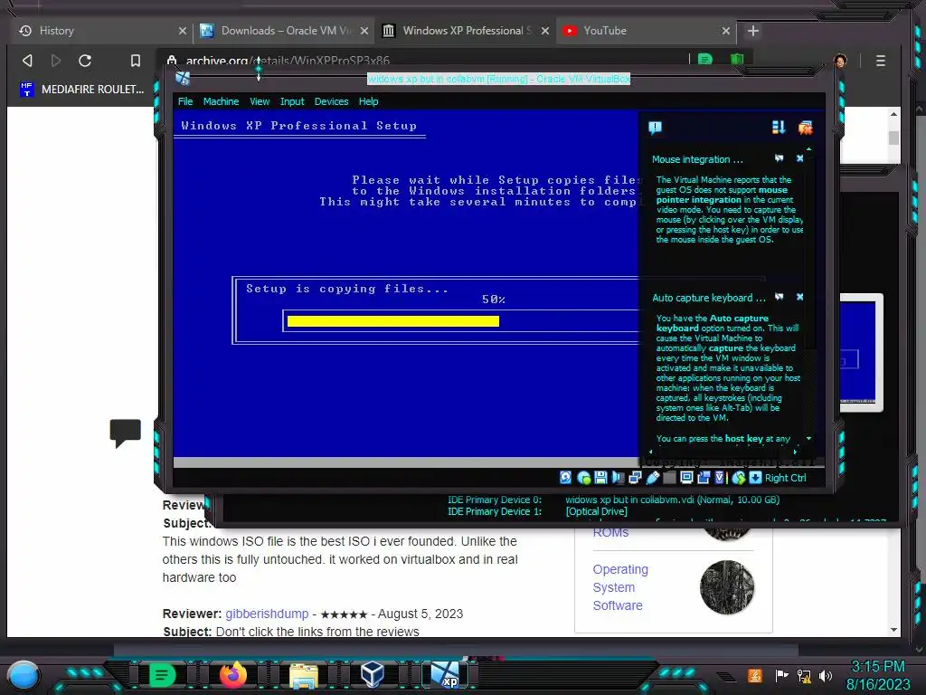Click the display monitor indicator in VM status bar
The width and height of the screenshot is (926, 695).
(686, 478)
